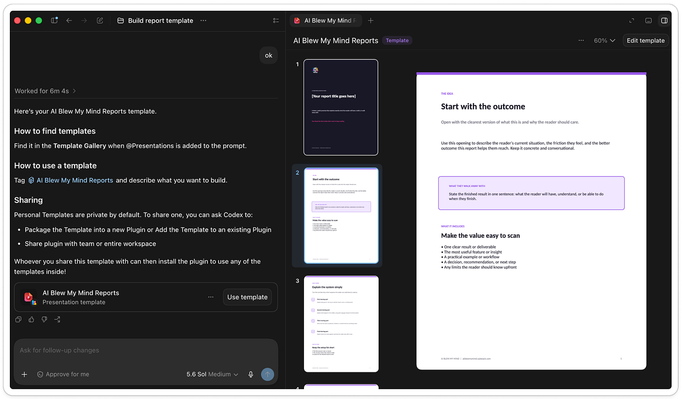Click the How to use a template heading
The image size is (683, 399).
pos(55,166)
